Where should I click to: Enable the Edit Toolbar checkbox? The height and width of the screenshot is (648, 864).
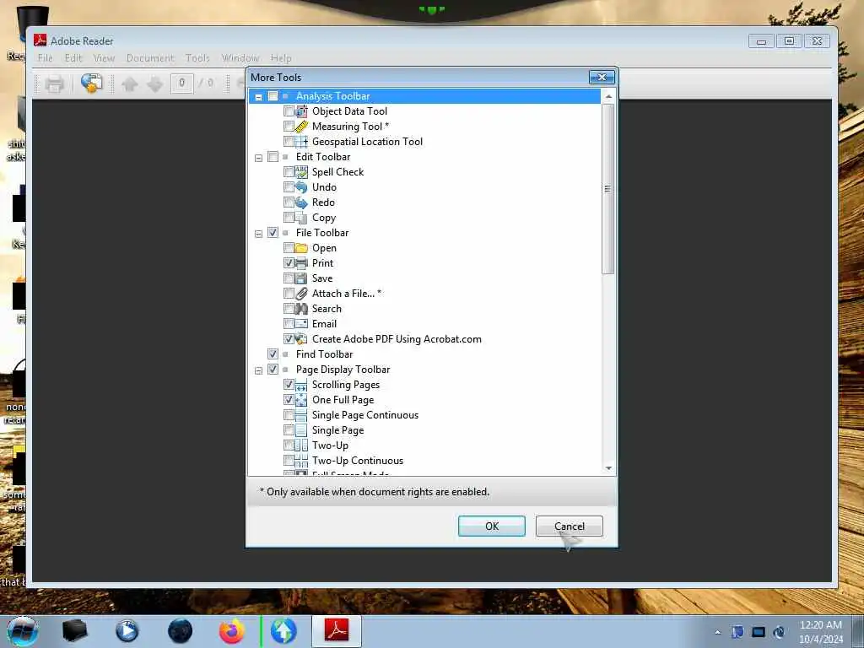[273, 157]
